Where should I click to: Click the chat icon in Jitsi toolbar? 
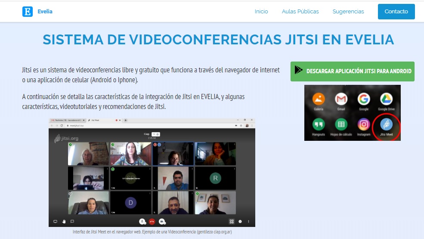tap(72, 221)
